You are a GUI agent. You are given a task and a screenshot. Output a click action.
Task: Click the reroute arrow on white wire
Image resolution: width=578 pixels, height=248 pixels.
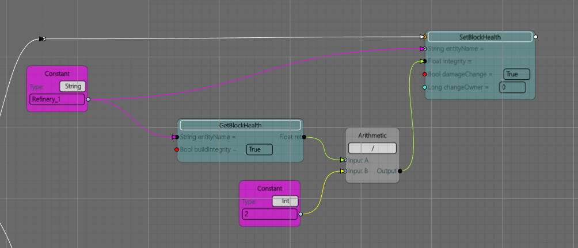[43, 38]
